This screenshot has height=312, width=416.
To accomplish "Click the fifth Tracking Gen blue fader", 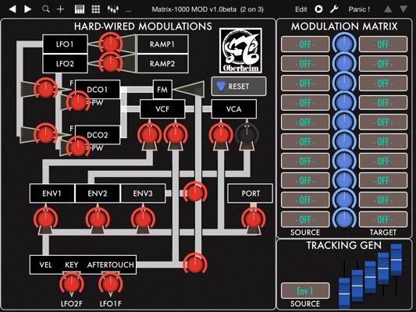I will [x=396, y=260].
